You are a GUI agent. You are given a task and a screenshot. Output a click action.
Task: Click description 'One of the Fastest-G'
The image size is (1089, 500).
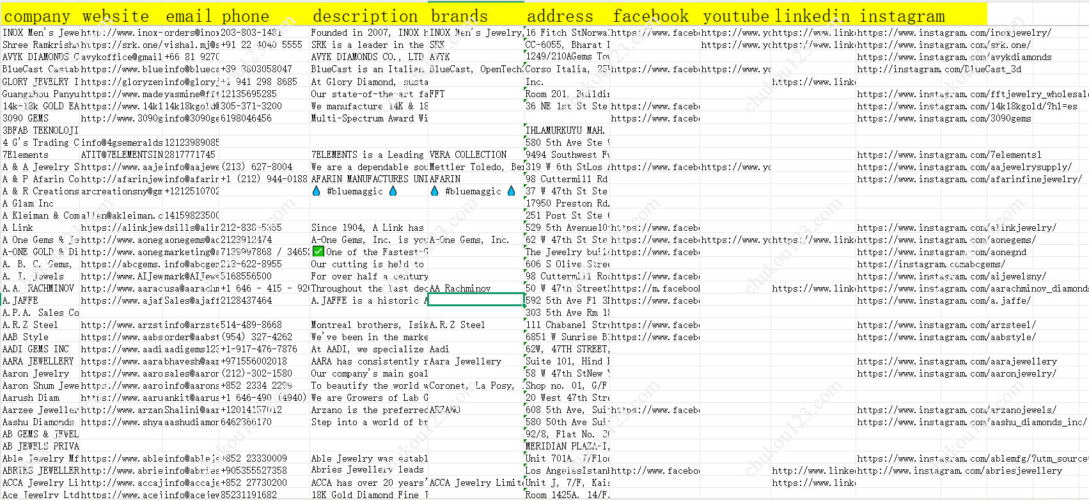370,252
